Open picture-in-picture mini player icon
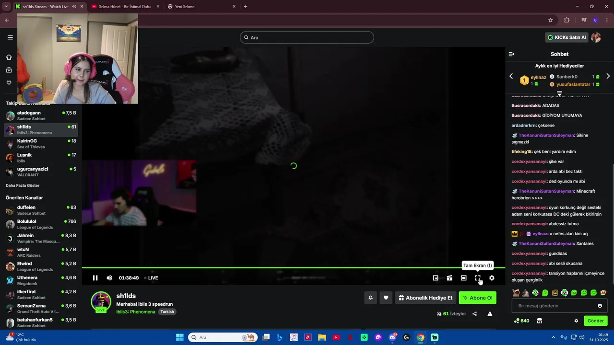Image resolution: width=614 pixels, height=345 pixels. click(x=436, y=278)
